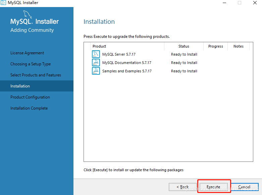This screenshot has width=262, height=195.
Task: Click the Samples and Examples 5.7.17 icon
Action: [96, 71]
